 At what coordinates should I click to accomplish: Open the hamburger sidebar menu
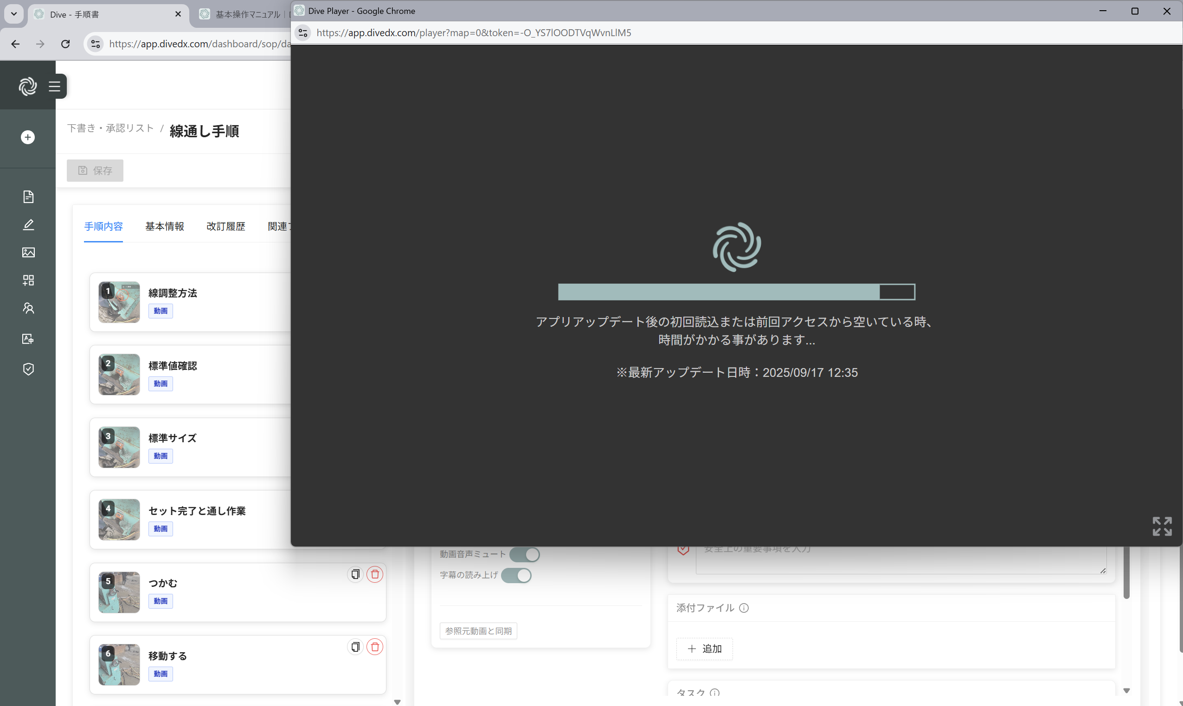pos(54,87)
